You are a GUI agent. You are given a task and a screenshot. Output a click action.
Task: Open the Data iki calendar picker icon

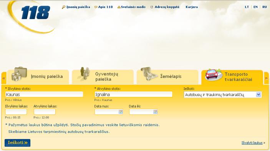click(155, 112)
